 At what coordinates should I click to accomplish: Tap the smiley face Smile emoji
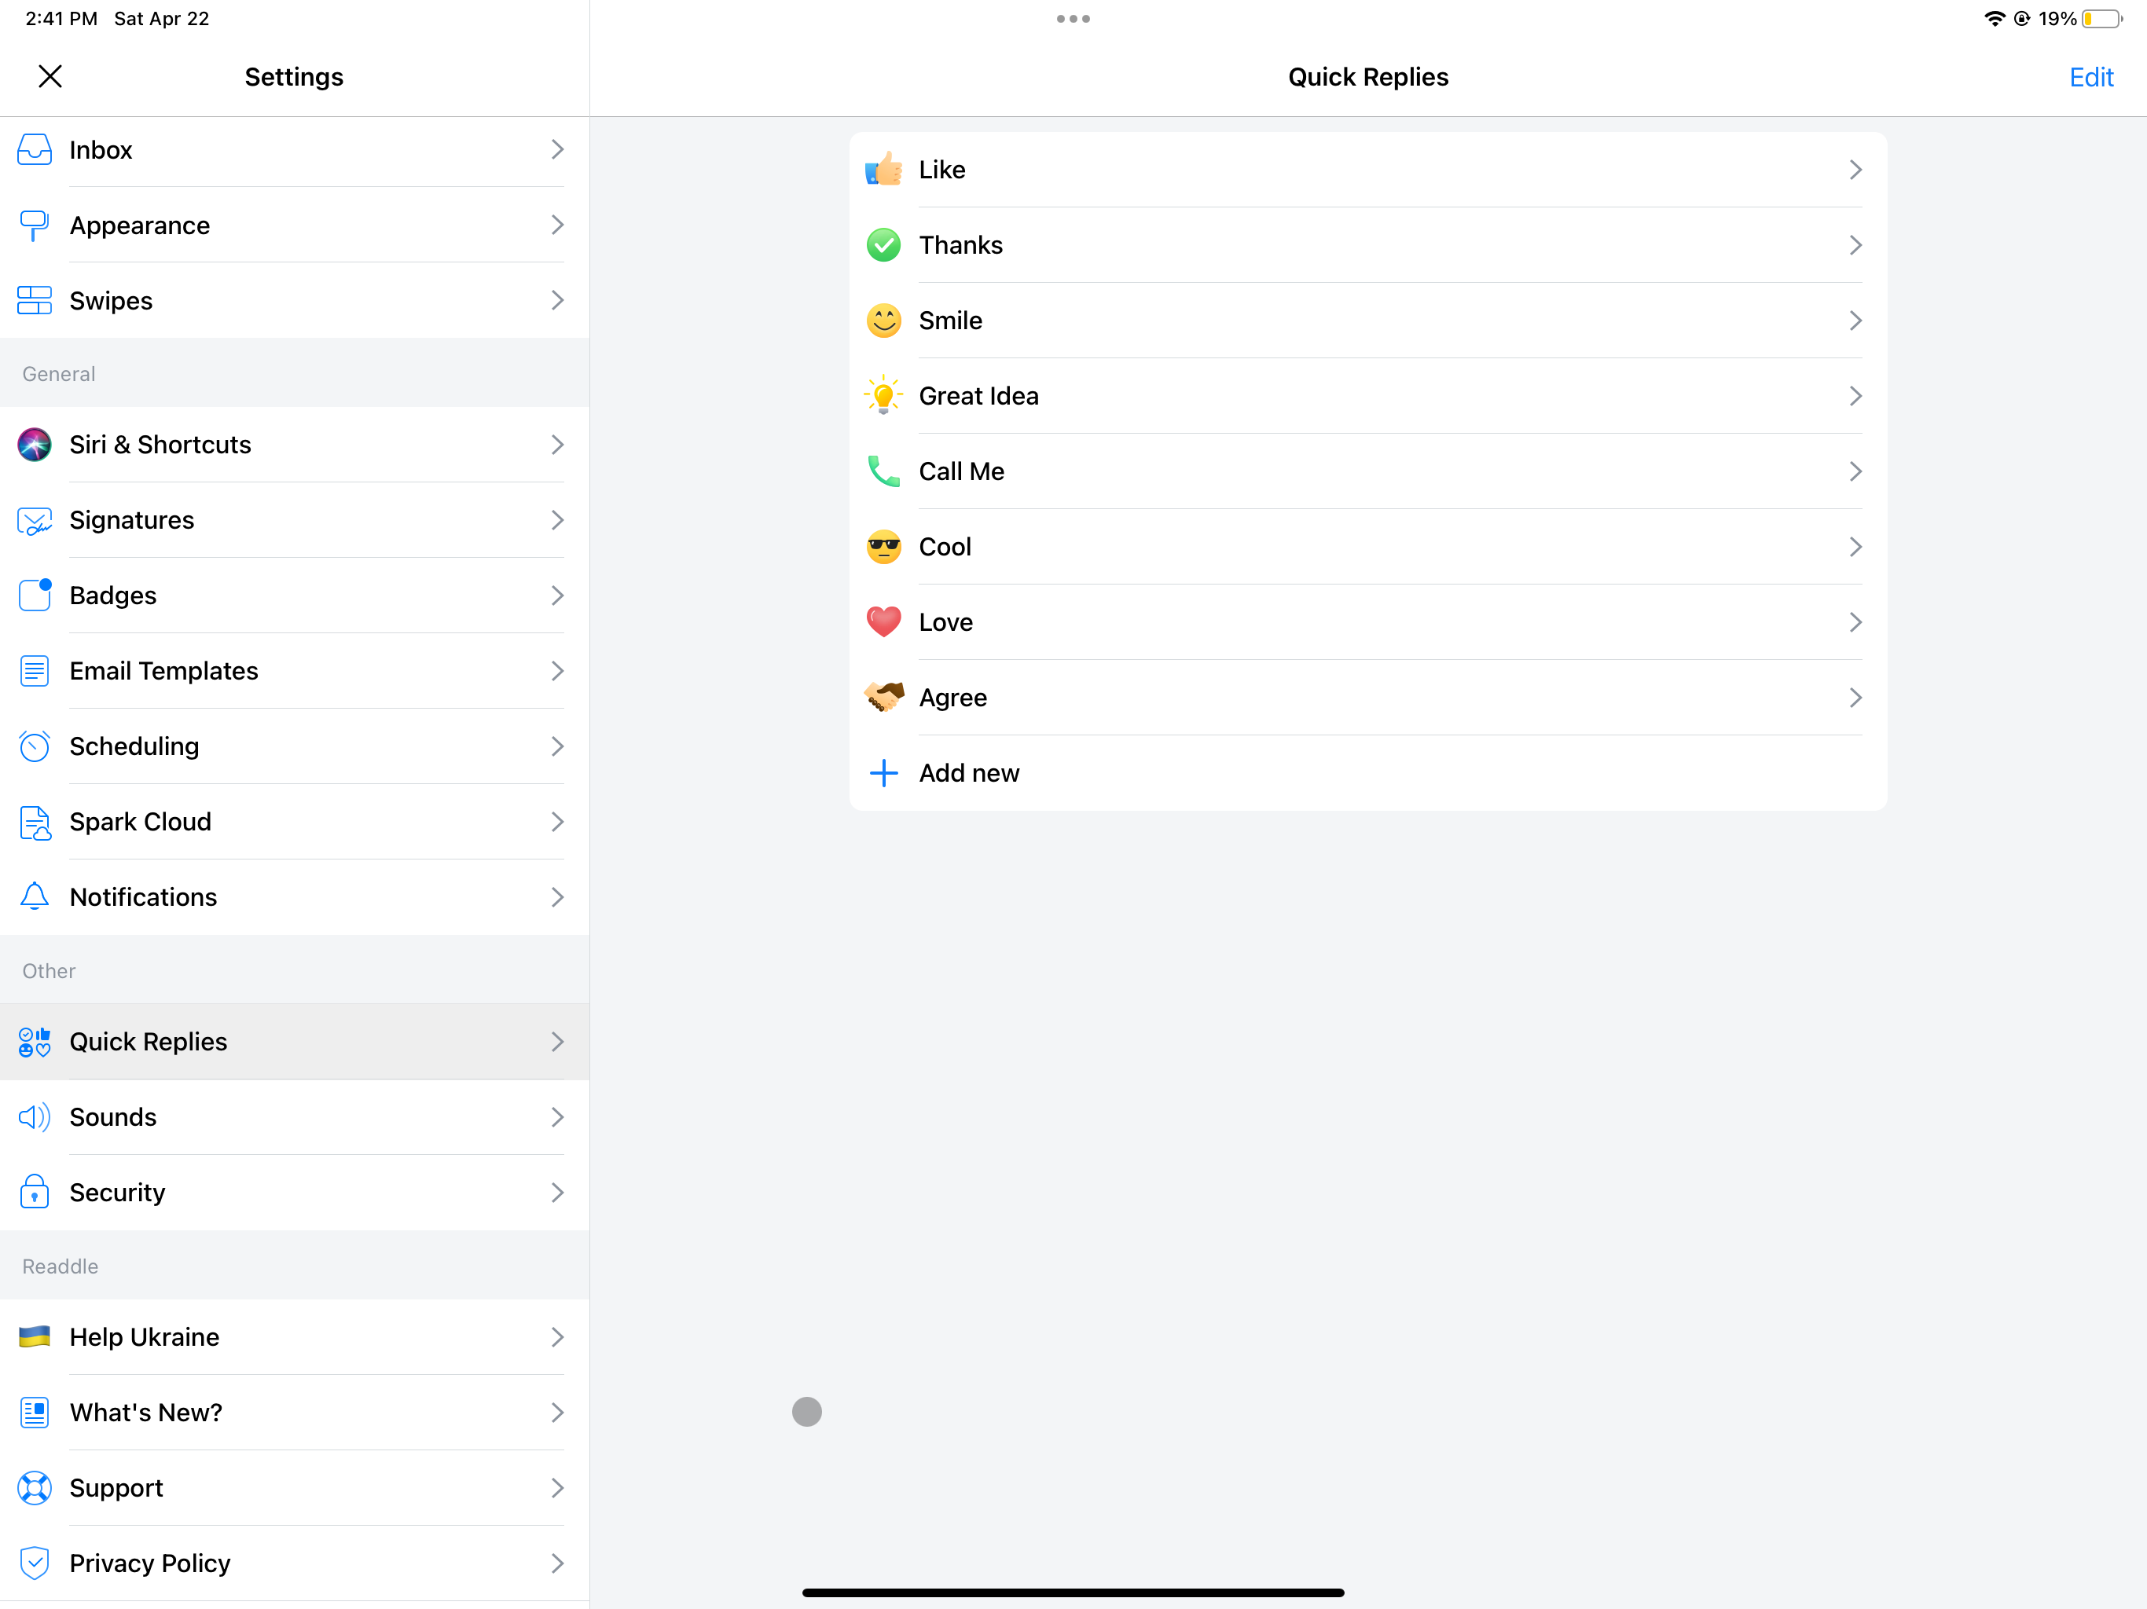pyautogui.click(x=883, y=321)
